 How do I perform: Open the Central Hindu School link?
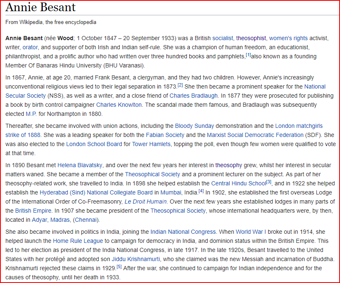(x=239, y=183)
